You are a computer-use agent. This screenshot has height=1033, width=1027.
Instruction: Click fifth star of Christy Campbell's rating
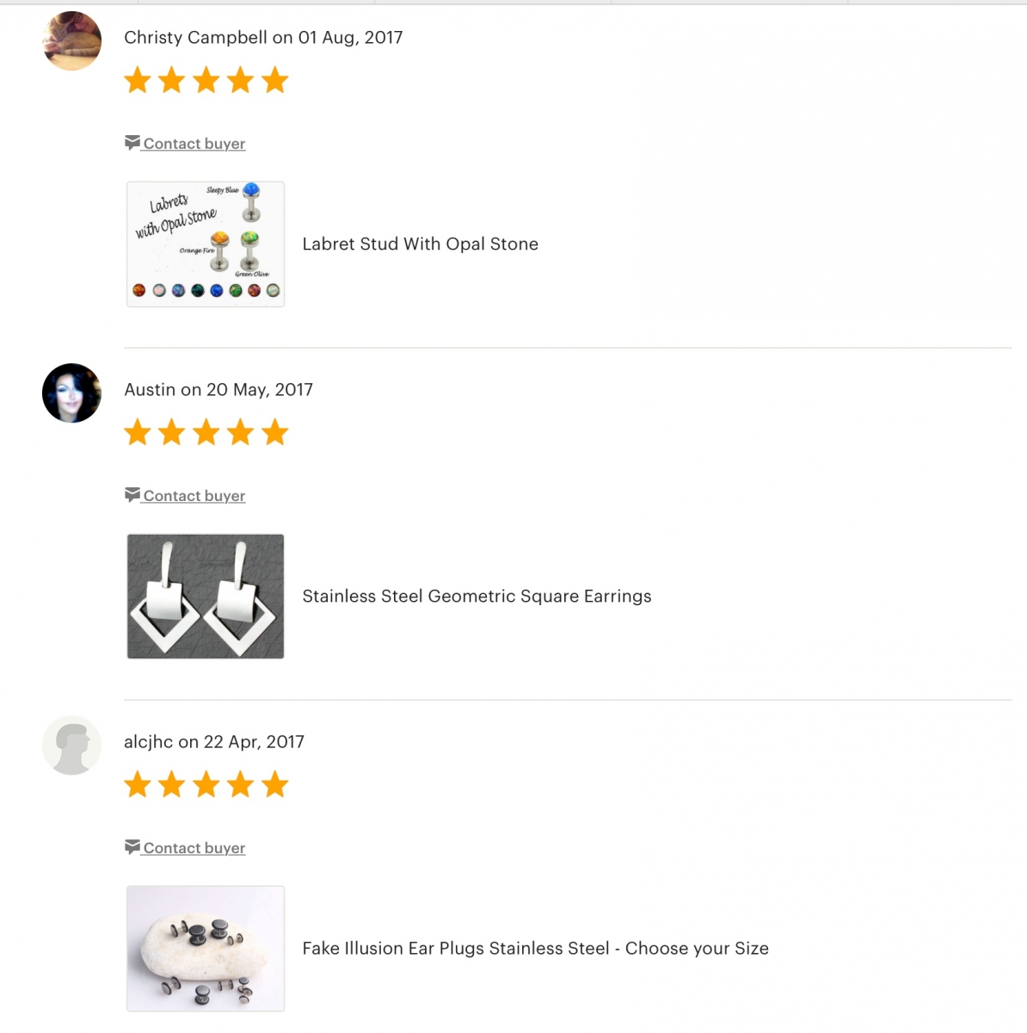pyautogui.click(x=275, y=80)
